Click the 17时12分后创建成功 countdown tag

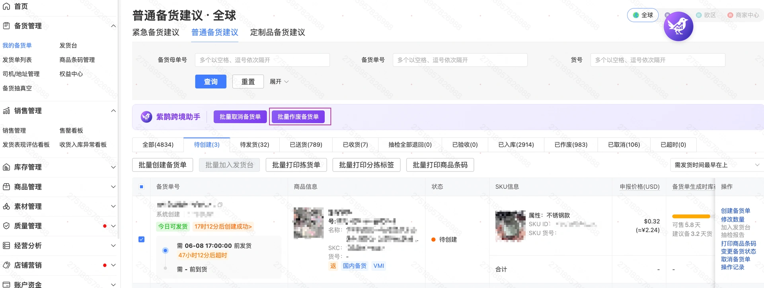[x=223, y=226]
